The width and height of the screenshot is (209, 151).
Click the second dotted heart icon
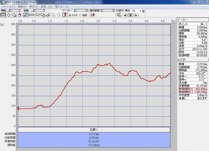point(59,15)
